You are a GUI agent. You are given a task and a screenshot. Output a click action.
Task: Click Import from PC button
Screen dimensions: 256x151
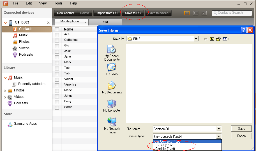pos(107,13)
